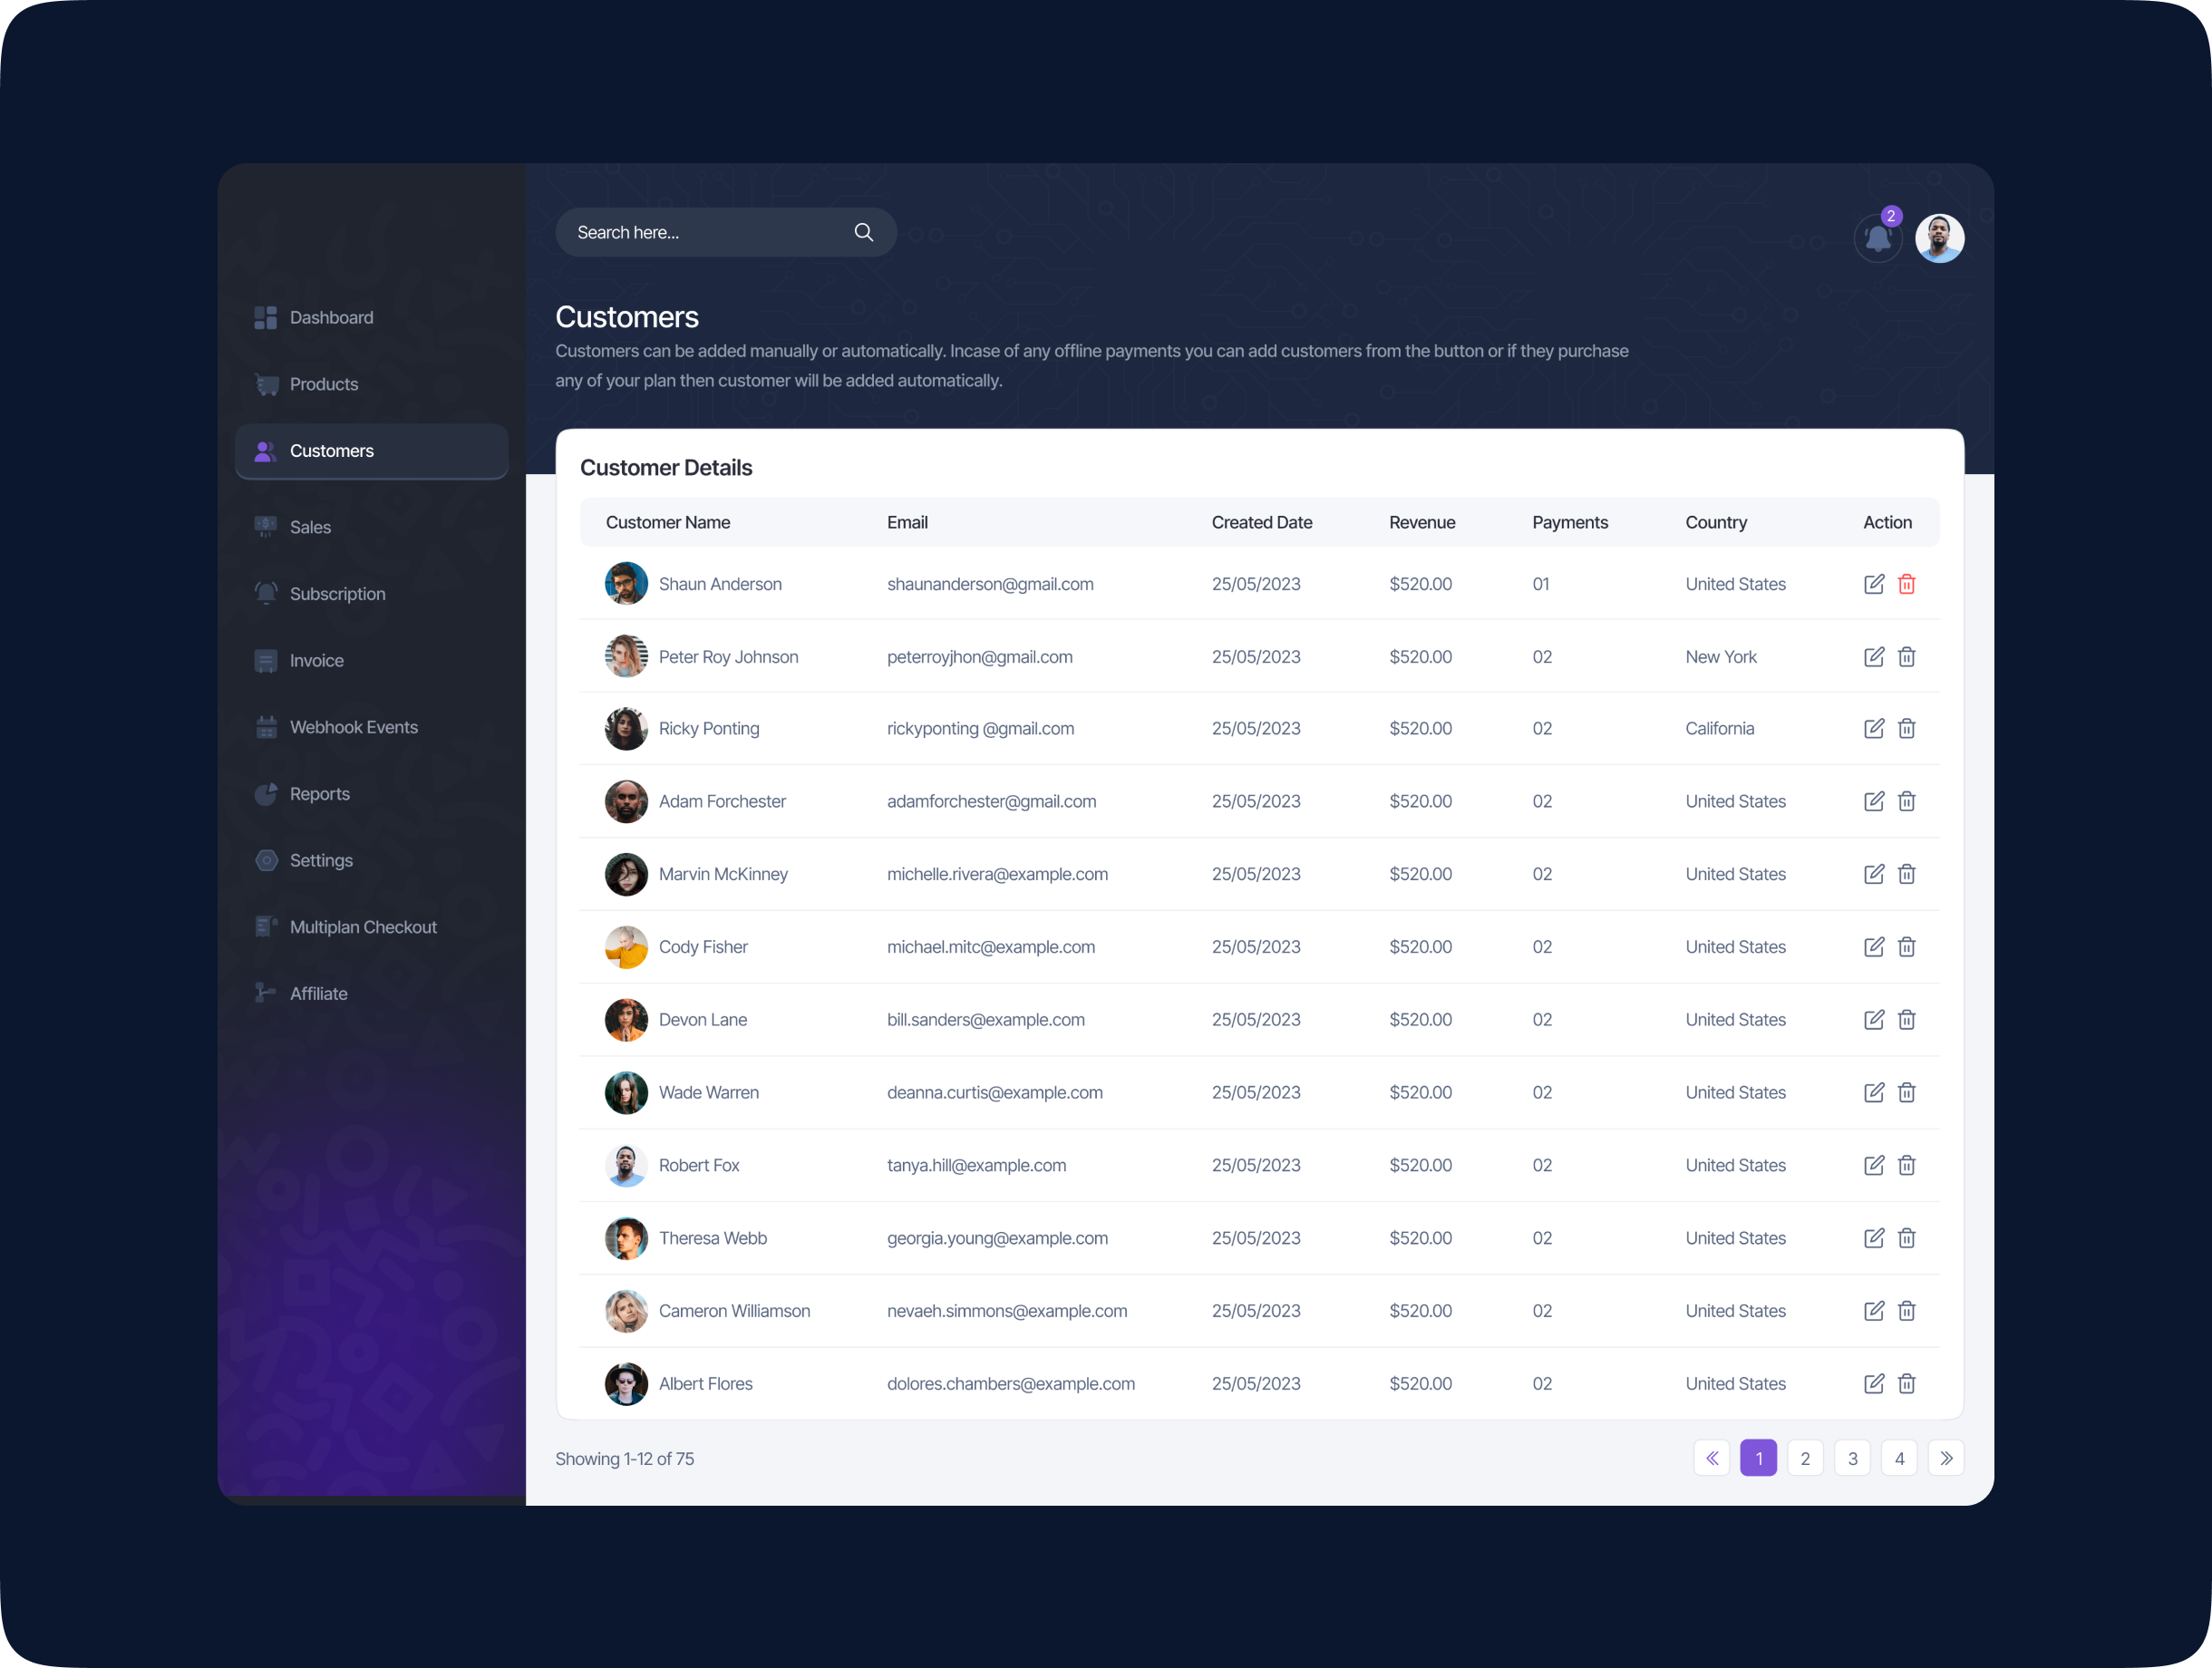Click the Affiliate sidebar link
This screenshot has width=2212, height=1668.
[317, 994]
